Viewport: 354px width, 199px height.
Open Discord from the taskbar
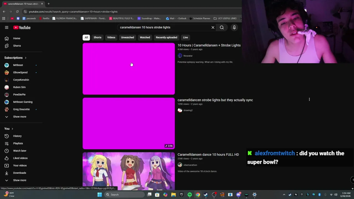click(x=238, y=195)
